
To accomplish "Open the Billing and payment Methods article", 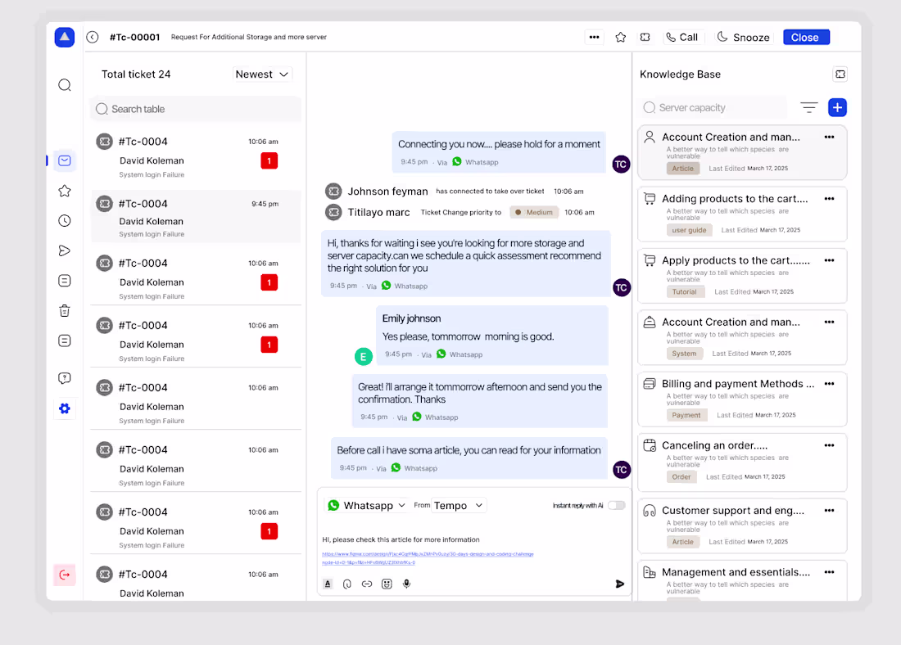I will point(742,399).
